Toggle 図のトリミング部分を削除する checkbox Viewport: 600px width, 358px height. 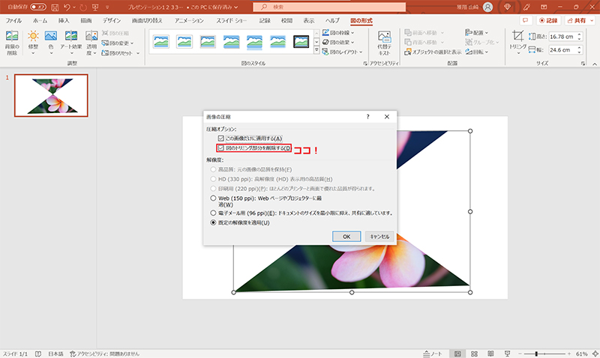220,148
